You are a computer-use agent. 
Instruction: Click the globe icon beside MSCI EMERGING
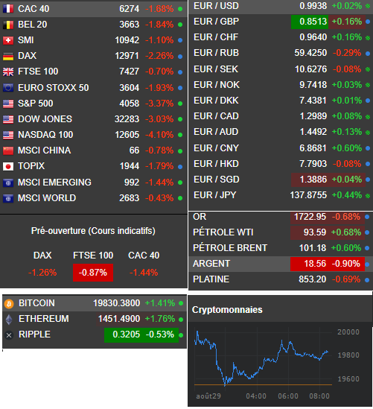click(x=8, y=183)
